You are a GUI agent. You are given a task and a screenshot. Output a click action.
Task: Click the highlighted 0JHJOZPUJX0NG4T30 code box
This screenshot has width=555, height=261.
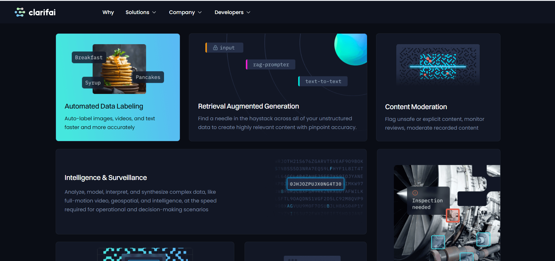click(x=315, y=184)
